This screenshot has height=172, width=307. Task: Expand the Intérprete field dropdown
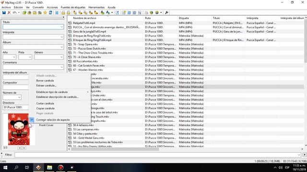click(62, 37)
